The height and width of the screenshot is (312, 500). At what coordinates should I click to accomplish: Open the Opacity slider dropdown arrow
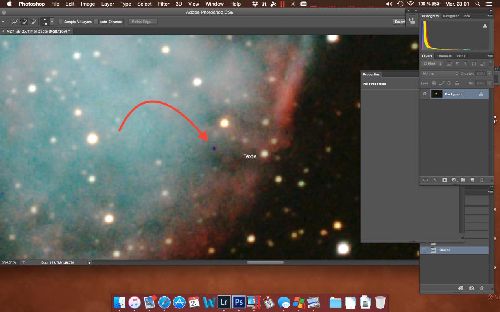(489, 73)
